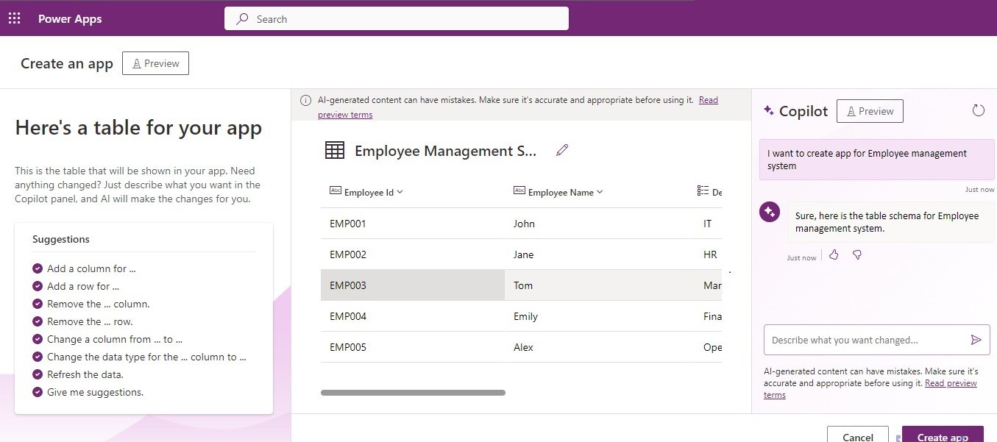Image resolution: width=997 pixels, height=442 pixels.
Task: Click the Create app button
Action: 942,435
